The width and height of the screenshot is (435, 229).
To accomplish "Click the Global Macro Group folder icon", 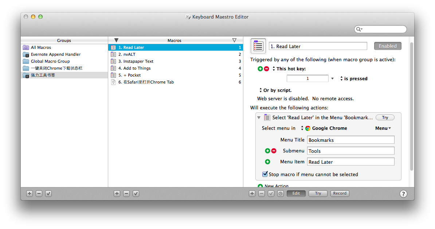I will pos(26,61).
